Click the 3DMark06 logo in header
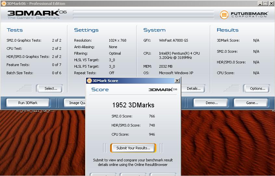Image resolution: width=275 pixels, height=176 pixels. pyautogui.click(x=37, y=14)
